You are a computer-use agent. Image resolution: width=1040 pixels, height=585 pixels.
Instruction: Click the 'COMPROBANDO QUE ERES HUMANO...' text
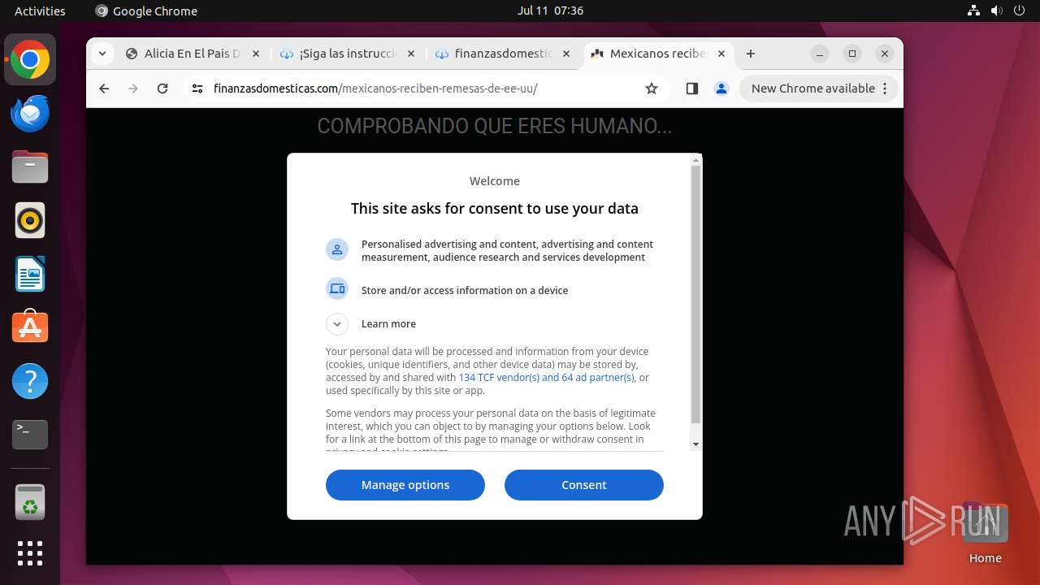point(495,126)
